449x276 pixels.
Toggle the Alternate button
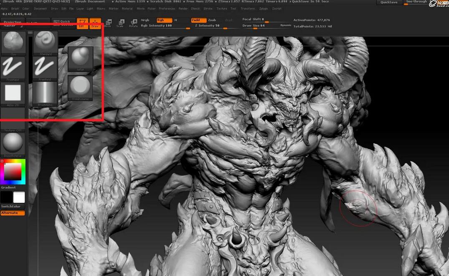pyautogui.click(x=12, y=213)
